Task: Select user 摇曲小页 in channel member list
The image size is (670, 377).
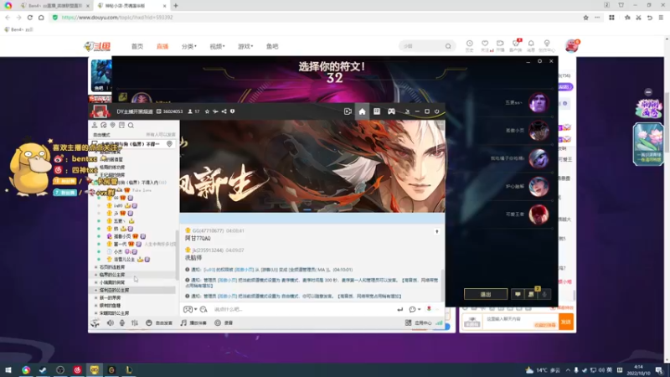Action: pos(122,236)
